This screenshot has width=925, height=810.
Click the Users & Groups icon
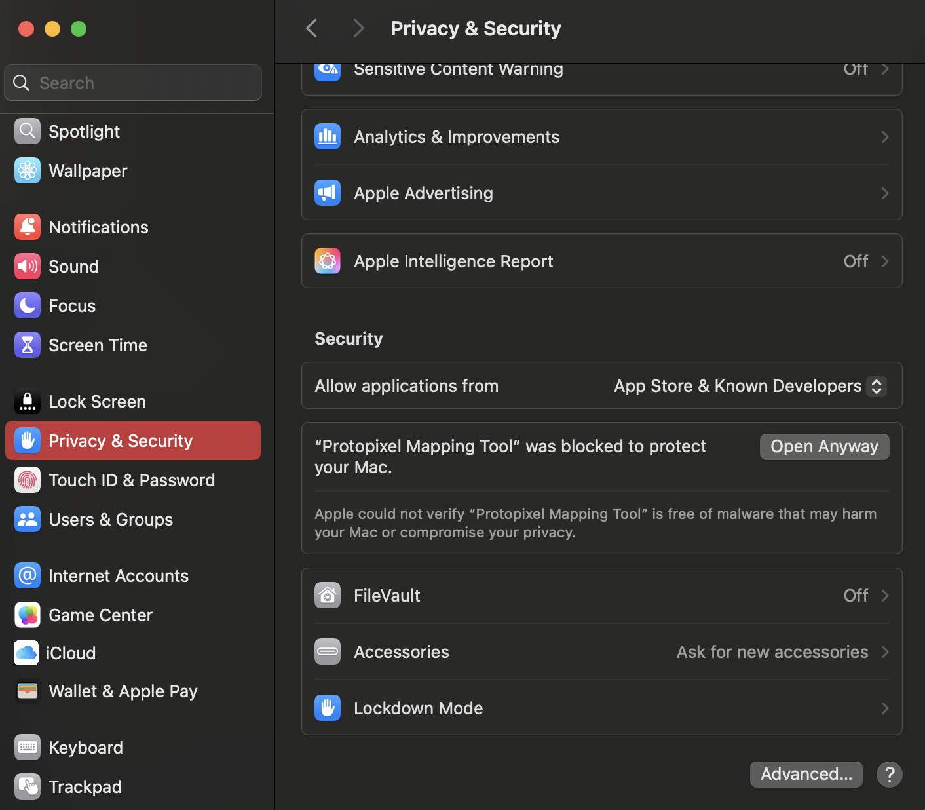(x=28, y=520)
